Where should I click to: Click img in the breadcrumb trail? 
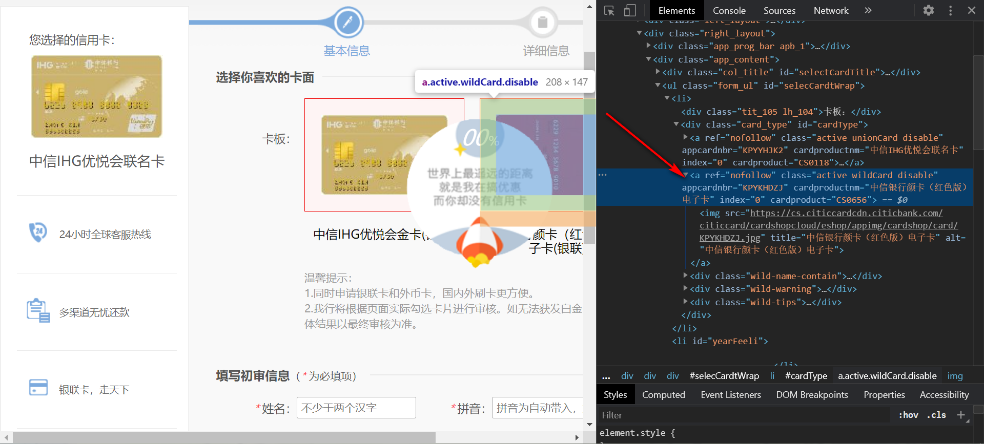pyautogui.click(x=955, y=376)
